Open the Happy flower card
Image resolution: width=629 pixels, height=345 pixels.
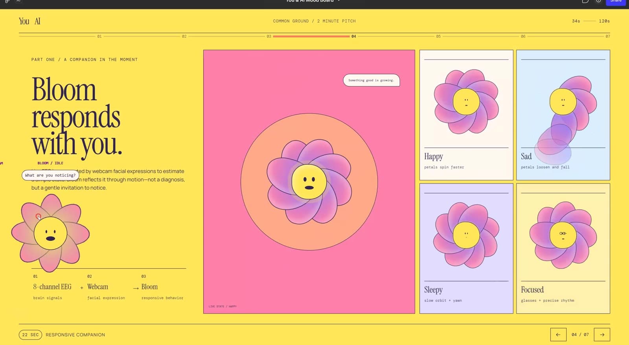coord(466,115)
